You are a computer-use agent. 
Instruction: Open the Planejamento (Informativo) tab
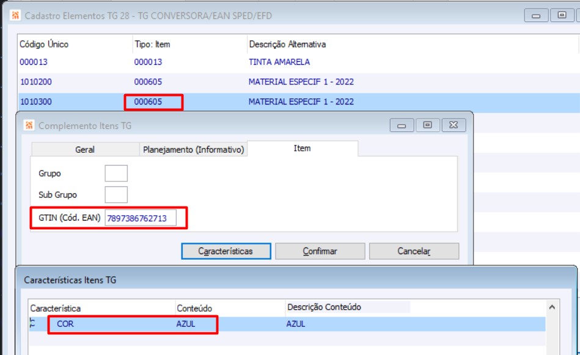[x=194, y=150]
